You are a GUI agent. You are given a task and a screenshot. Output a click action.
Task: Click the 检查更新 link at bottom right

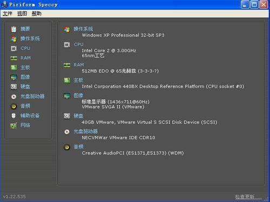click(245, 197)
